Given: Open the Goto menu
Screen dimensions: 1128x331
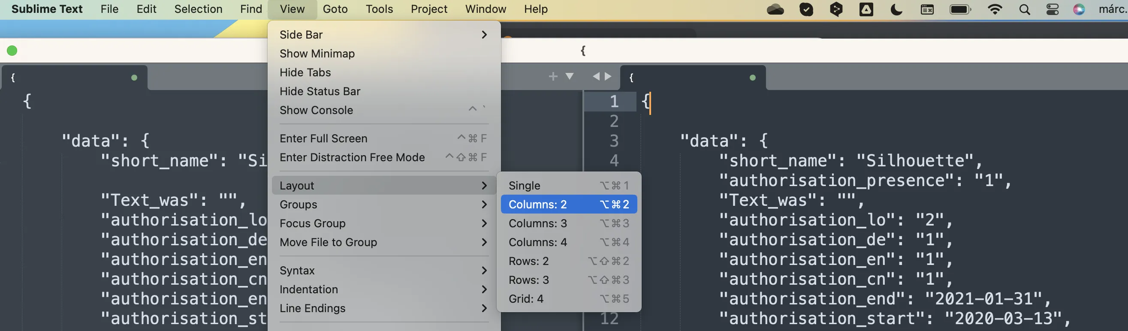Looking at the screenshot, I should (335, 9).
